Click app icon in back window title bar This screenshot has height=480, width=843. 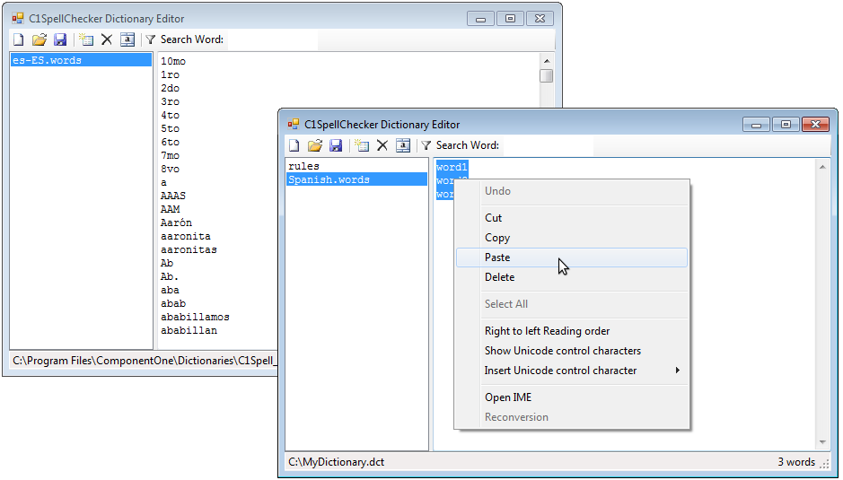18,18
